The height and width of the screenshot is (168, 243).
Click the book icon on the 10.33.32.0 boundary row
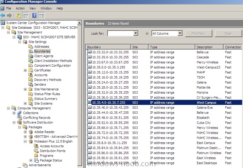(89, 52)
